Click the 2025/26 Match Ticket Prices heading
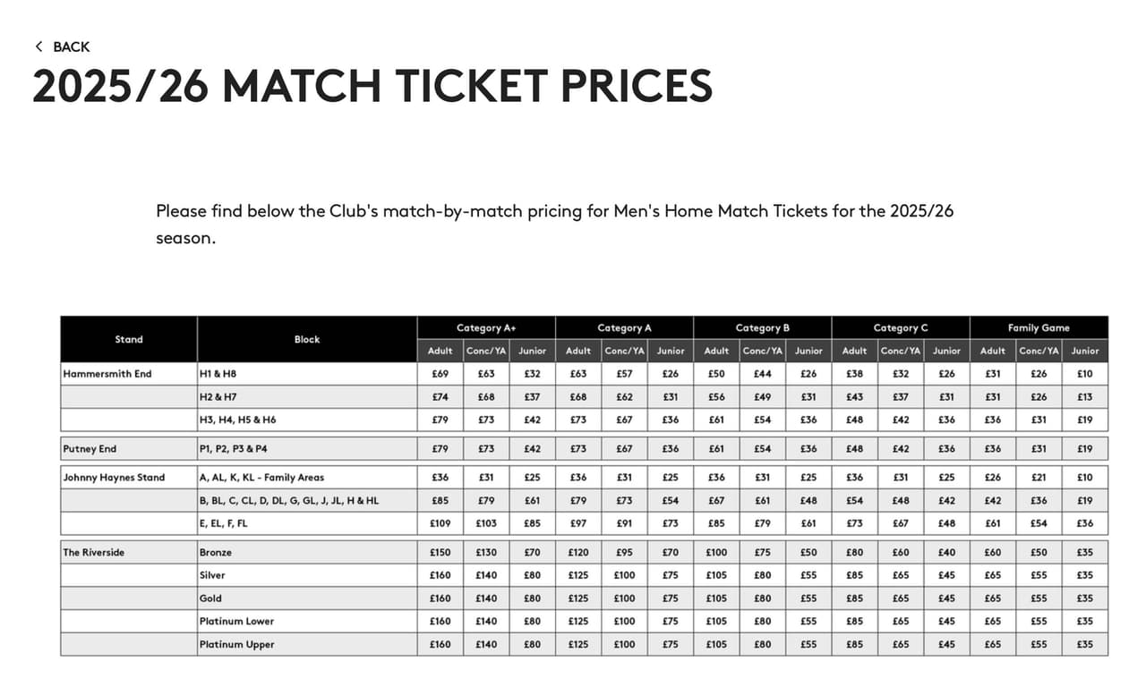Viewport: 1146px width, 687px height. [x=372, y=86]
